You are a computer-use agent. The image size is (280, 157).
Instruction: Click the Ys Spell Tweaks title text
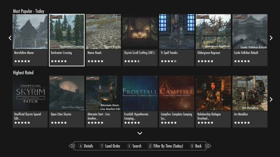[x=169, y=53]
